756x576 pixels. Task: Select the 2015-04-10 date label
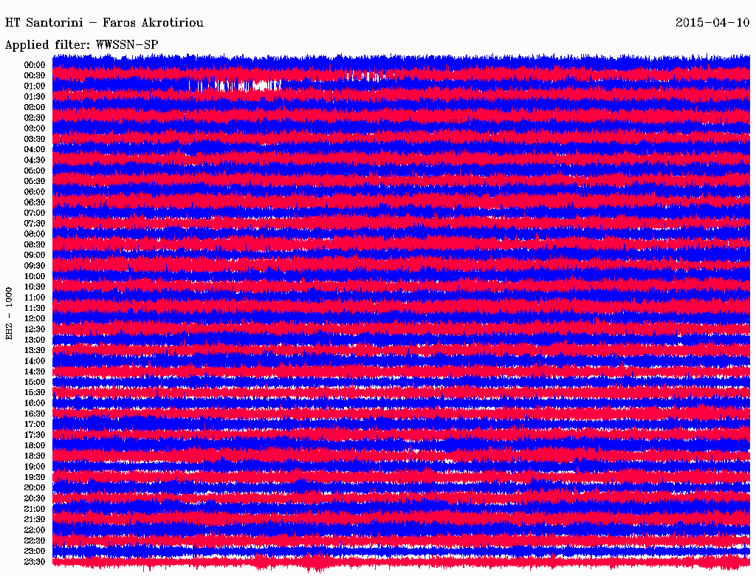[x=712, y=23]
